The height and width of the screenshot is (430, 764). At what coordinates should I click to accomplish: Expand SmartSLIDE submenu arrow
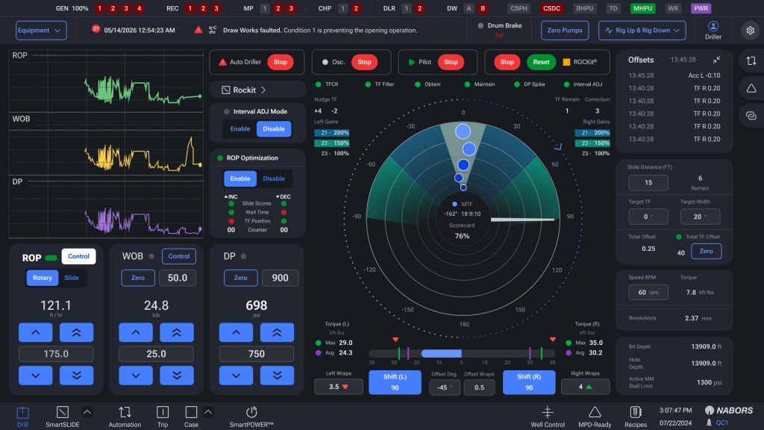point(87,412)
